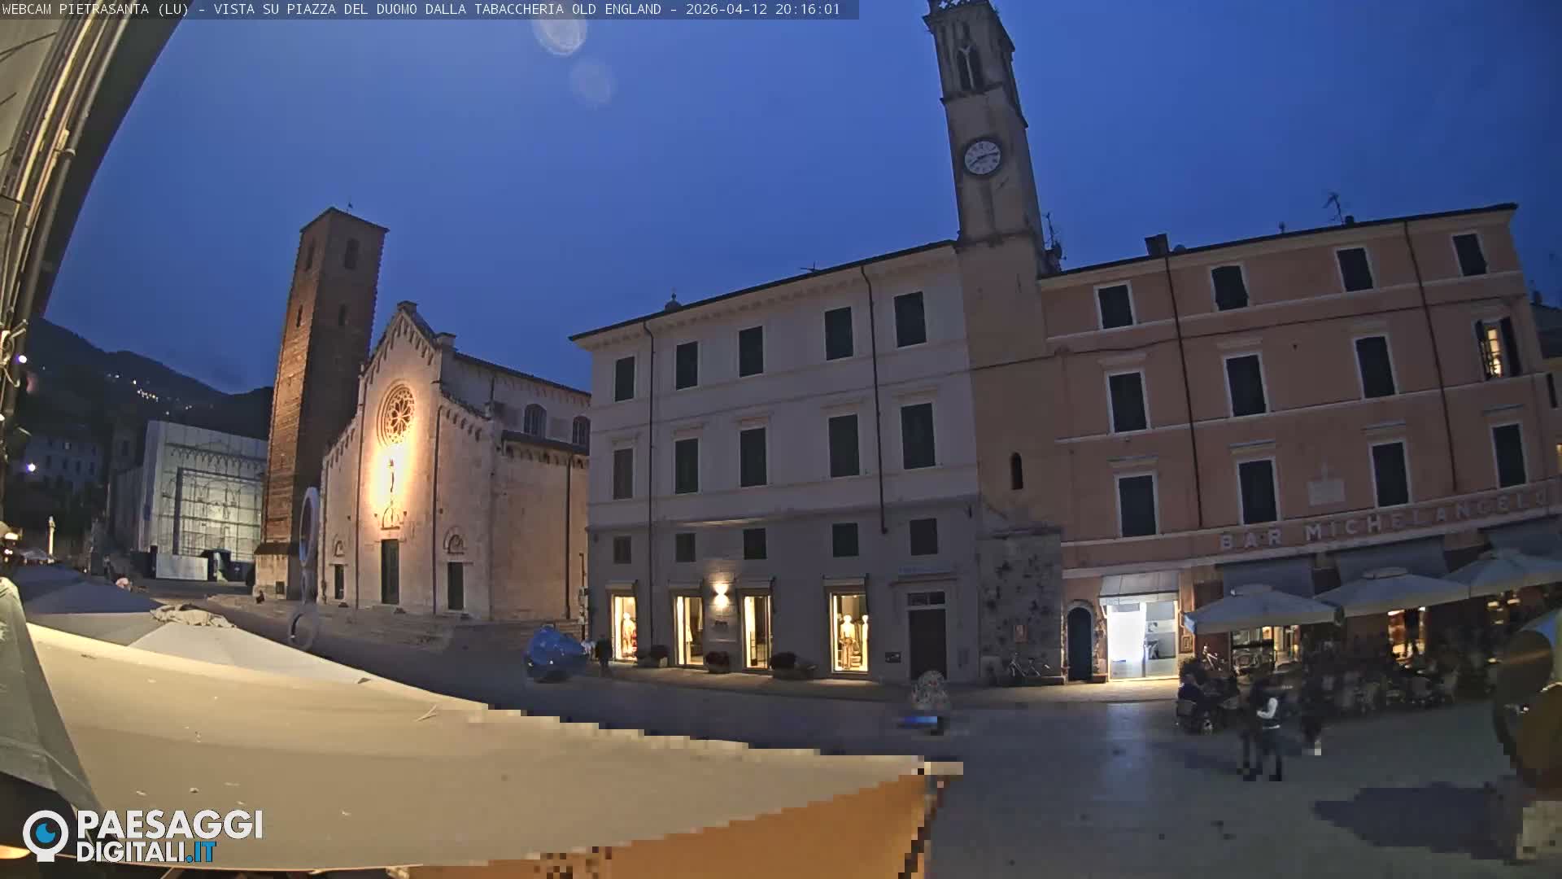This screenshot has height=879, width=1562.
Task: Click the clock face on the bell tower
Action: point(982,156)
